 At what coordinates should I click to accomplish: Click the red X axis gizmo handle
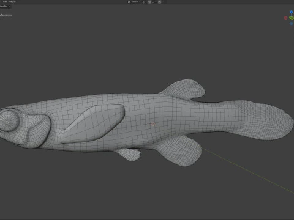285,18
